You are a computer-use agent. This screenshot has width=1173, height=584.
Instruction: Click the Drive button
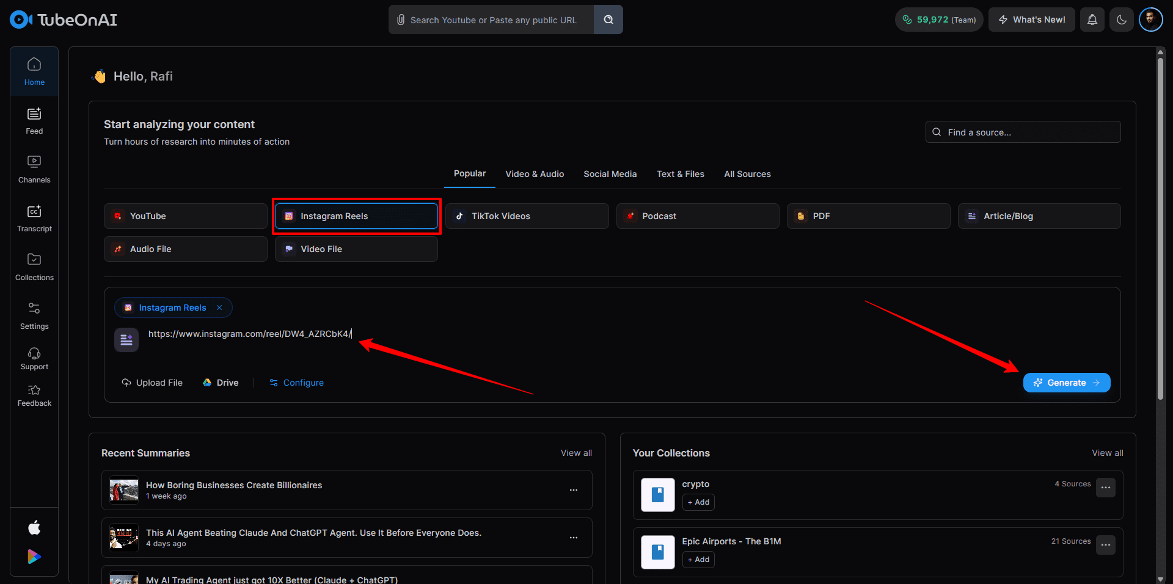(x=221, y=383)
